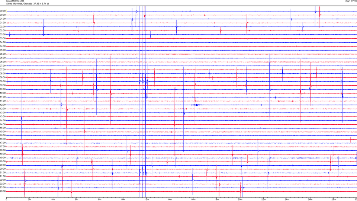Image resolution: width=357 pixels, height=201 pixels.
Task: Click the 22:00 time label
Action: tap(3, 180)
